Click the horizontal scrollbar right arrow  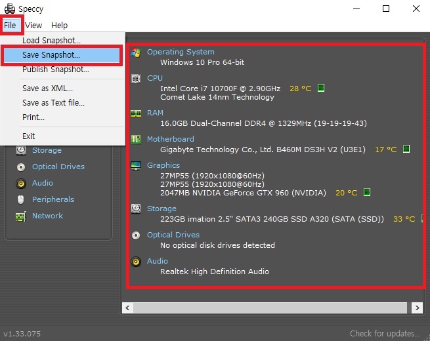417,308
